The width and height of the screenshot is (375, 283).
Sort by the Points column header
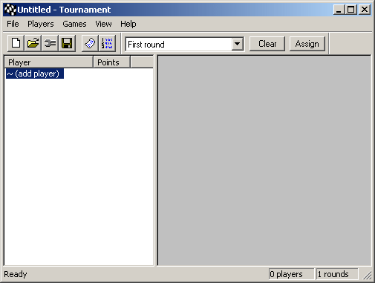click(112, 62)
